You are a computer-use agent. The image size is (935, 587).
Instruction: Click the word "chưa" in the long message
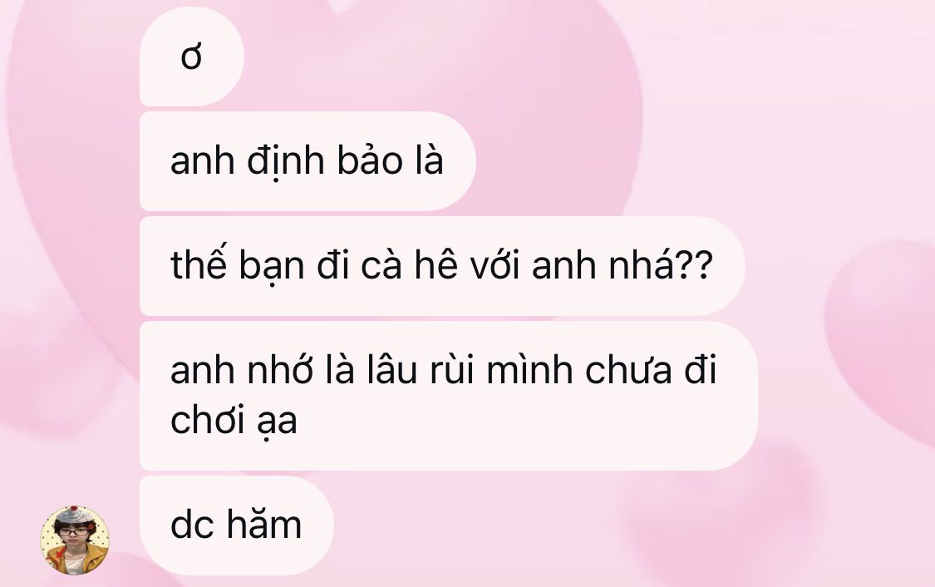628,370
